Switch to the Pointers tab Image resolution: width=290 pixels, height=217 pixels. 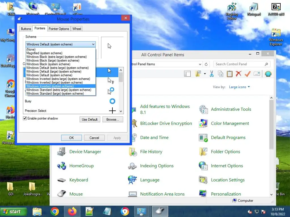[40, 29]
